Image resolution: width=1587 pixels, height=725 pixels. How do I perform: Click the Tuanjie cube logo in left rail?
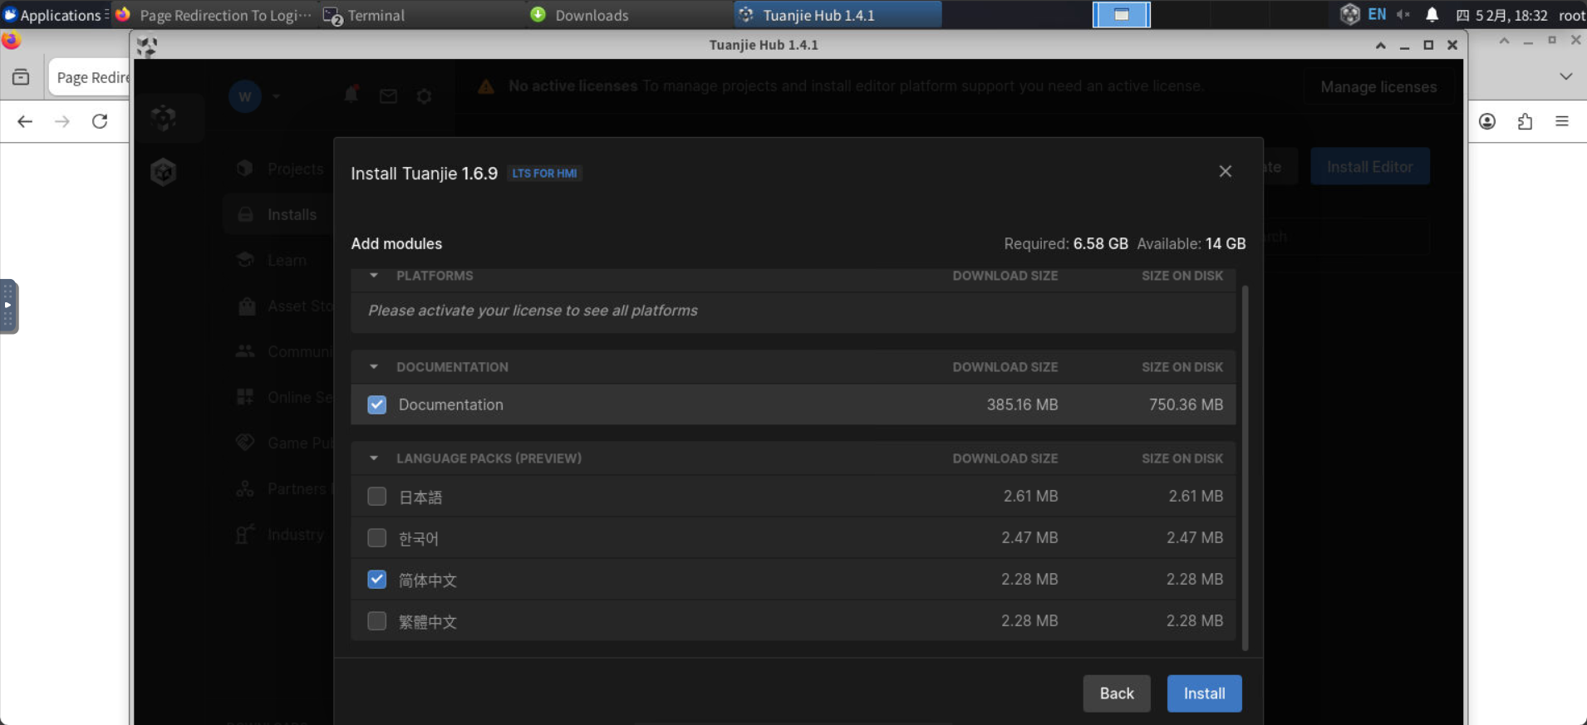click(164, 118)
